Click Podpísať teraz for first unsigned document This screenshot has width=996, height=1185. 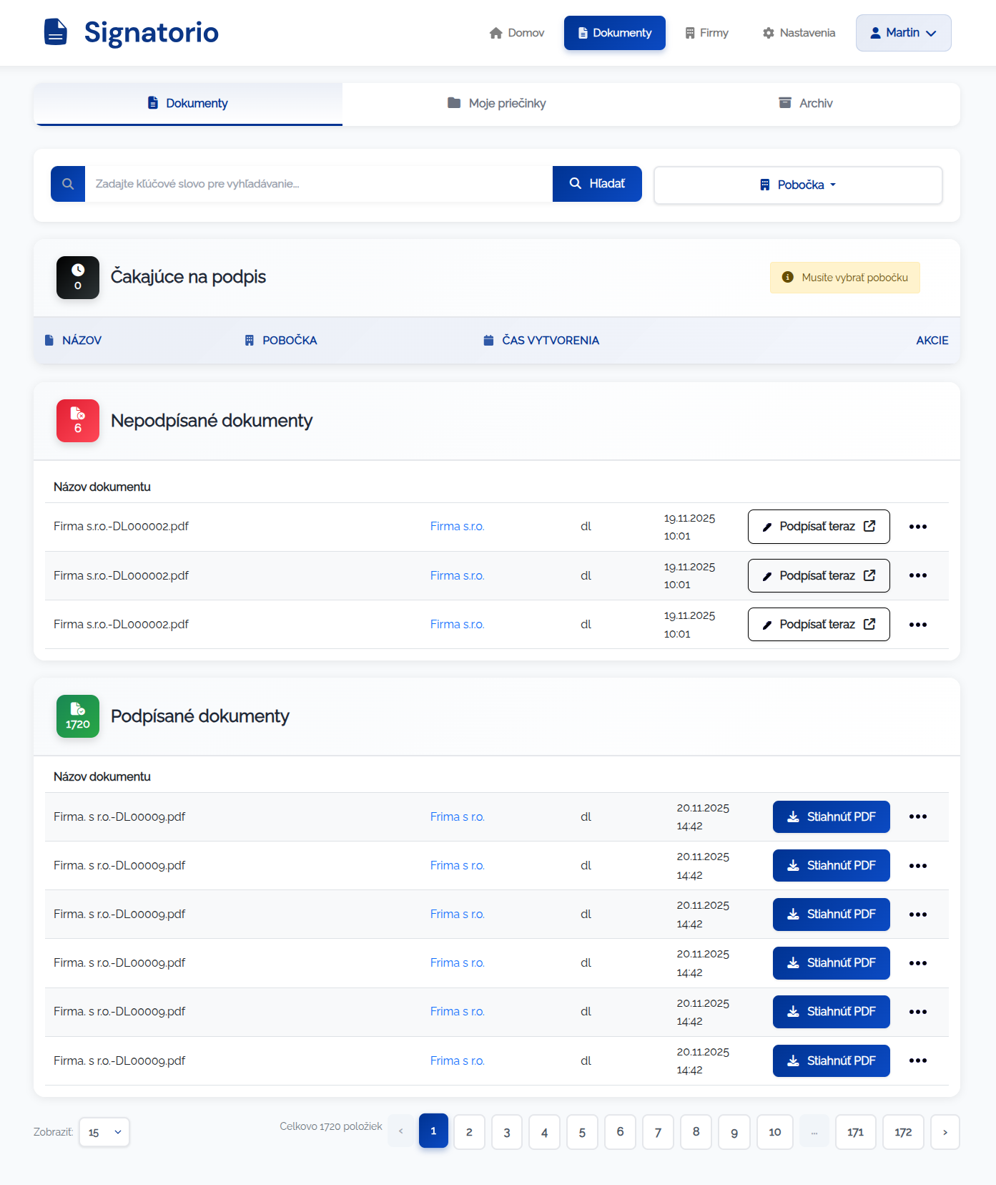tap(819, 527)
